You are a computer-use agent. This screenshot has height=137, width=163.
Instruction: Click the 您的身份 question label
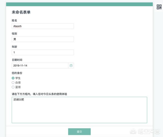(17, 73)
